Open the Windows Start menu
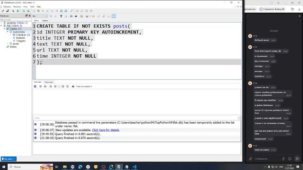This screenshot has width=303, height=170. pyautogui.click(x=4, y=167)
